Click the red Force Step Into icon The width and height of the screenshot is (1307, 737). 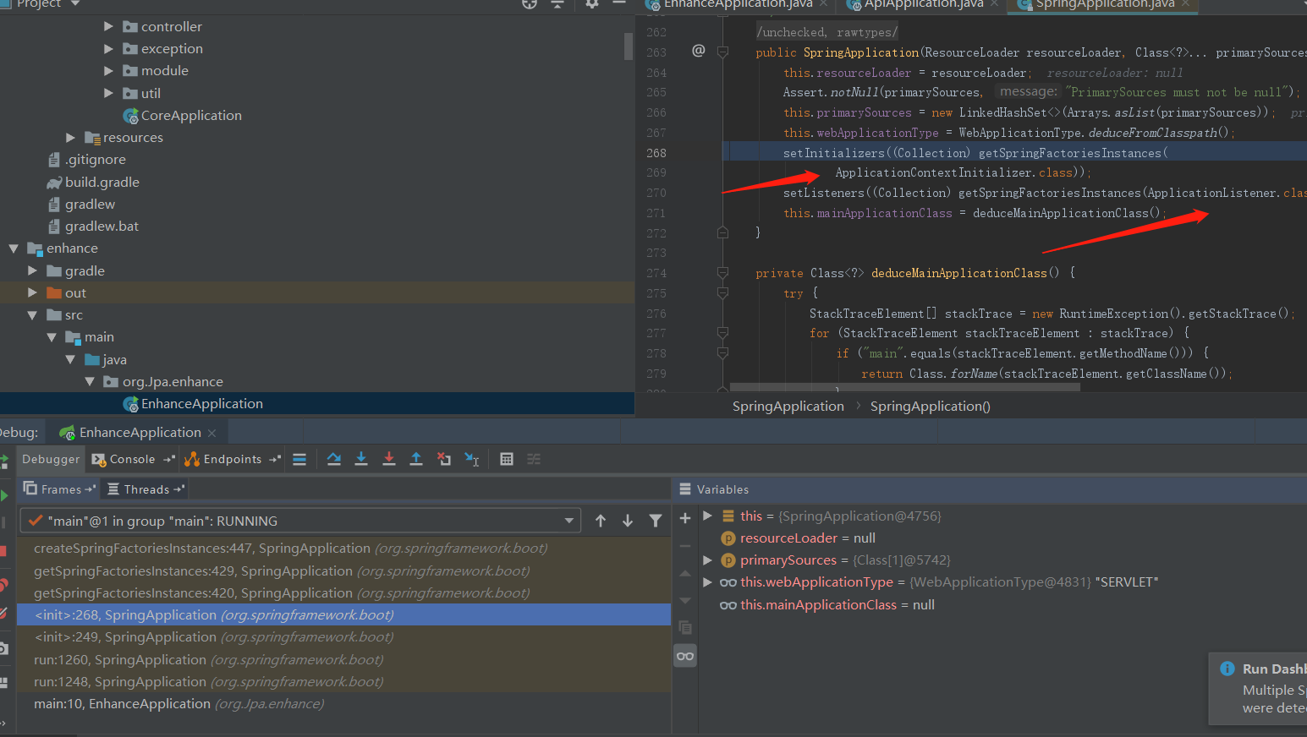(x=389, y=459)
